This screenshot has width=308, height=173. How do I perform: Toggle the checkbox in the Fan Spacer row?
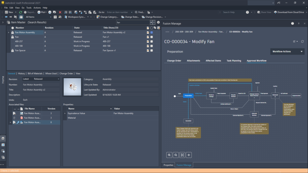152,50
